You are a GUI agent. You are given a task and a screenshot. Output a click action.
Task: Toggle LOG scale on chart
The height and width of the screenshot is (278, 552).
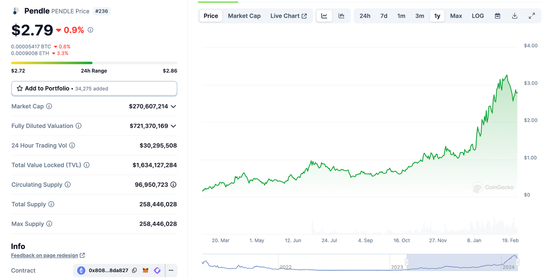(478, 16)
